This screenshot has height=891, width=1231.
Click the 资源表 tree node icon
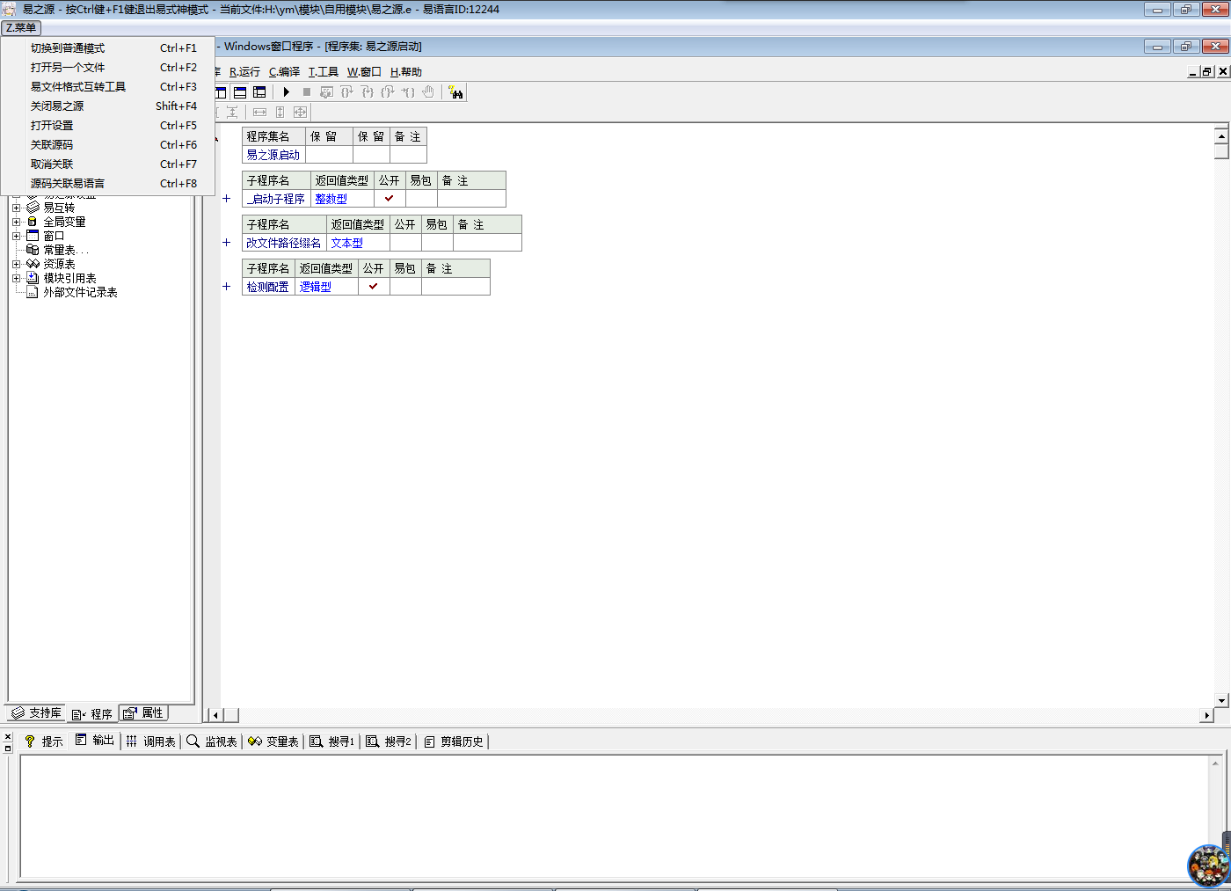pyautogui.click(x=33, y=264)
